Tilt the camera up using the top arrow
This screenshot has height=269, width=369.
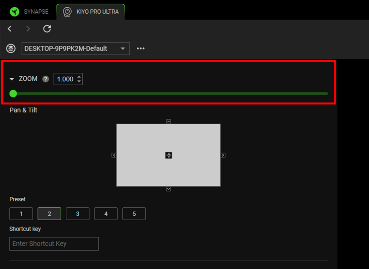point(168,121)
